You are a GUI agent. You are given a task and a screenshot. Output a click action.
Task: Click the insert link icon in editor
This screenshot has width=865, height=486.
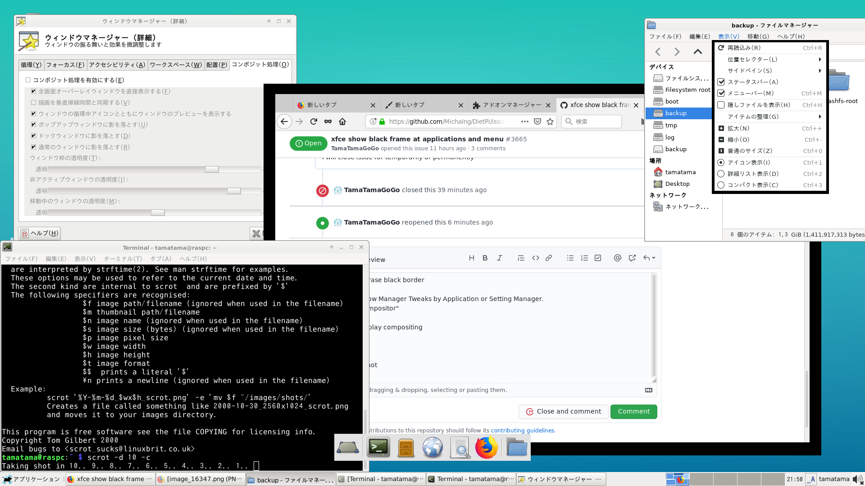pos(549,258)
